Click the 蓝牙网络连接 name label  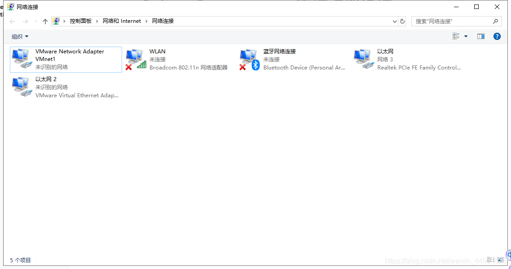click(280, 52)
